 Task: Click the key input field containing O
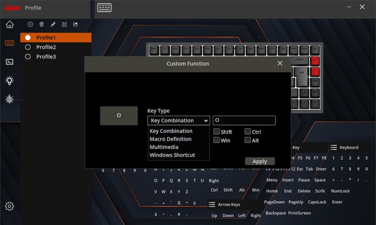[x=244, y=120]
